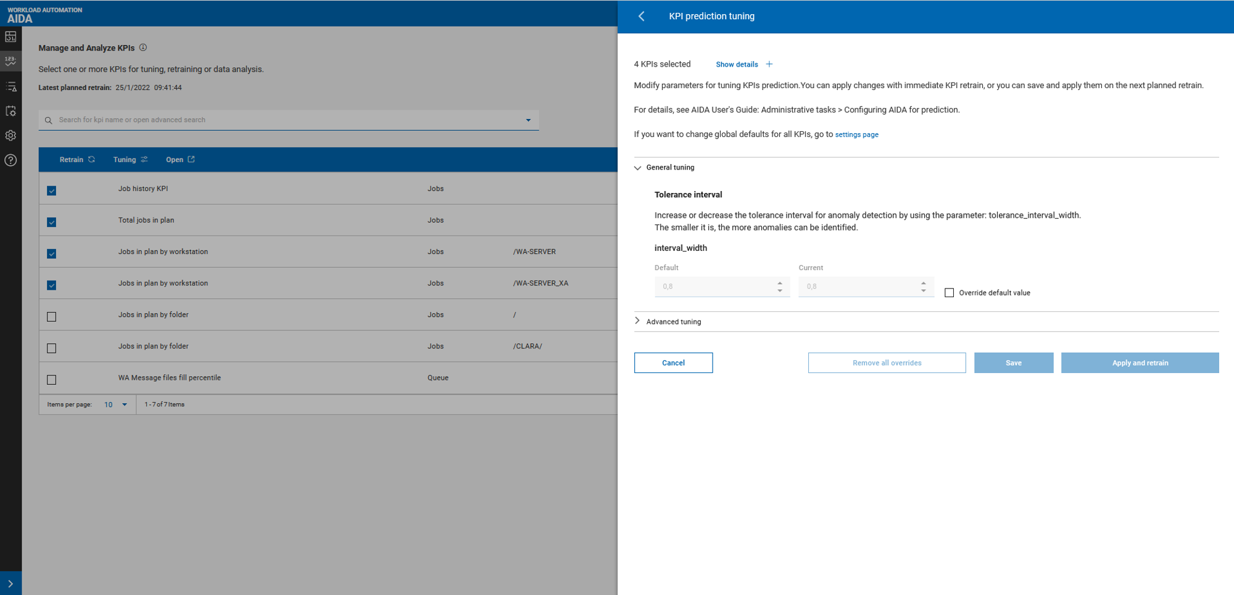Click the dashboard icon in left sidebar

[x=10, y=37]
